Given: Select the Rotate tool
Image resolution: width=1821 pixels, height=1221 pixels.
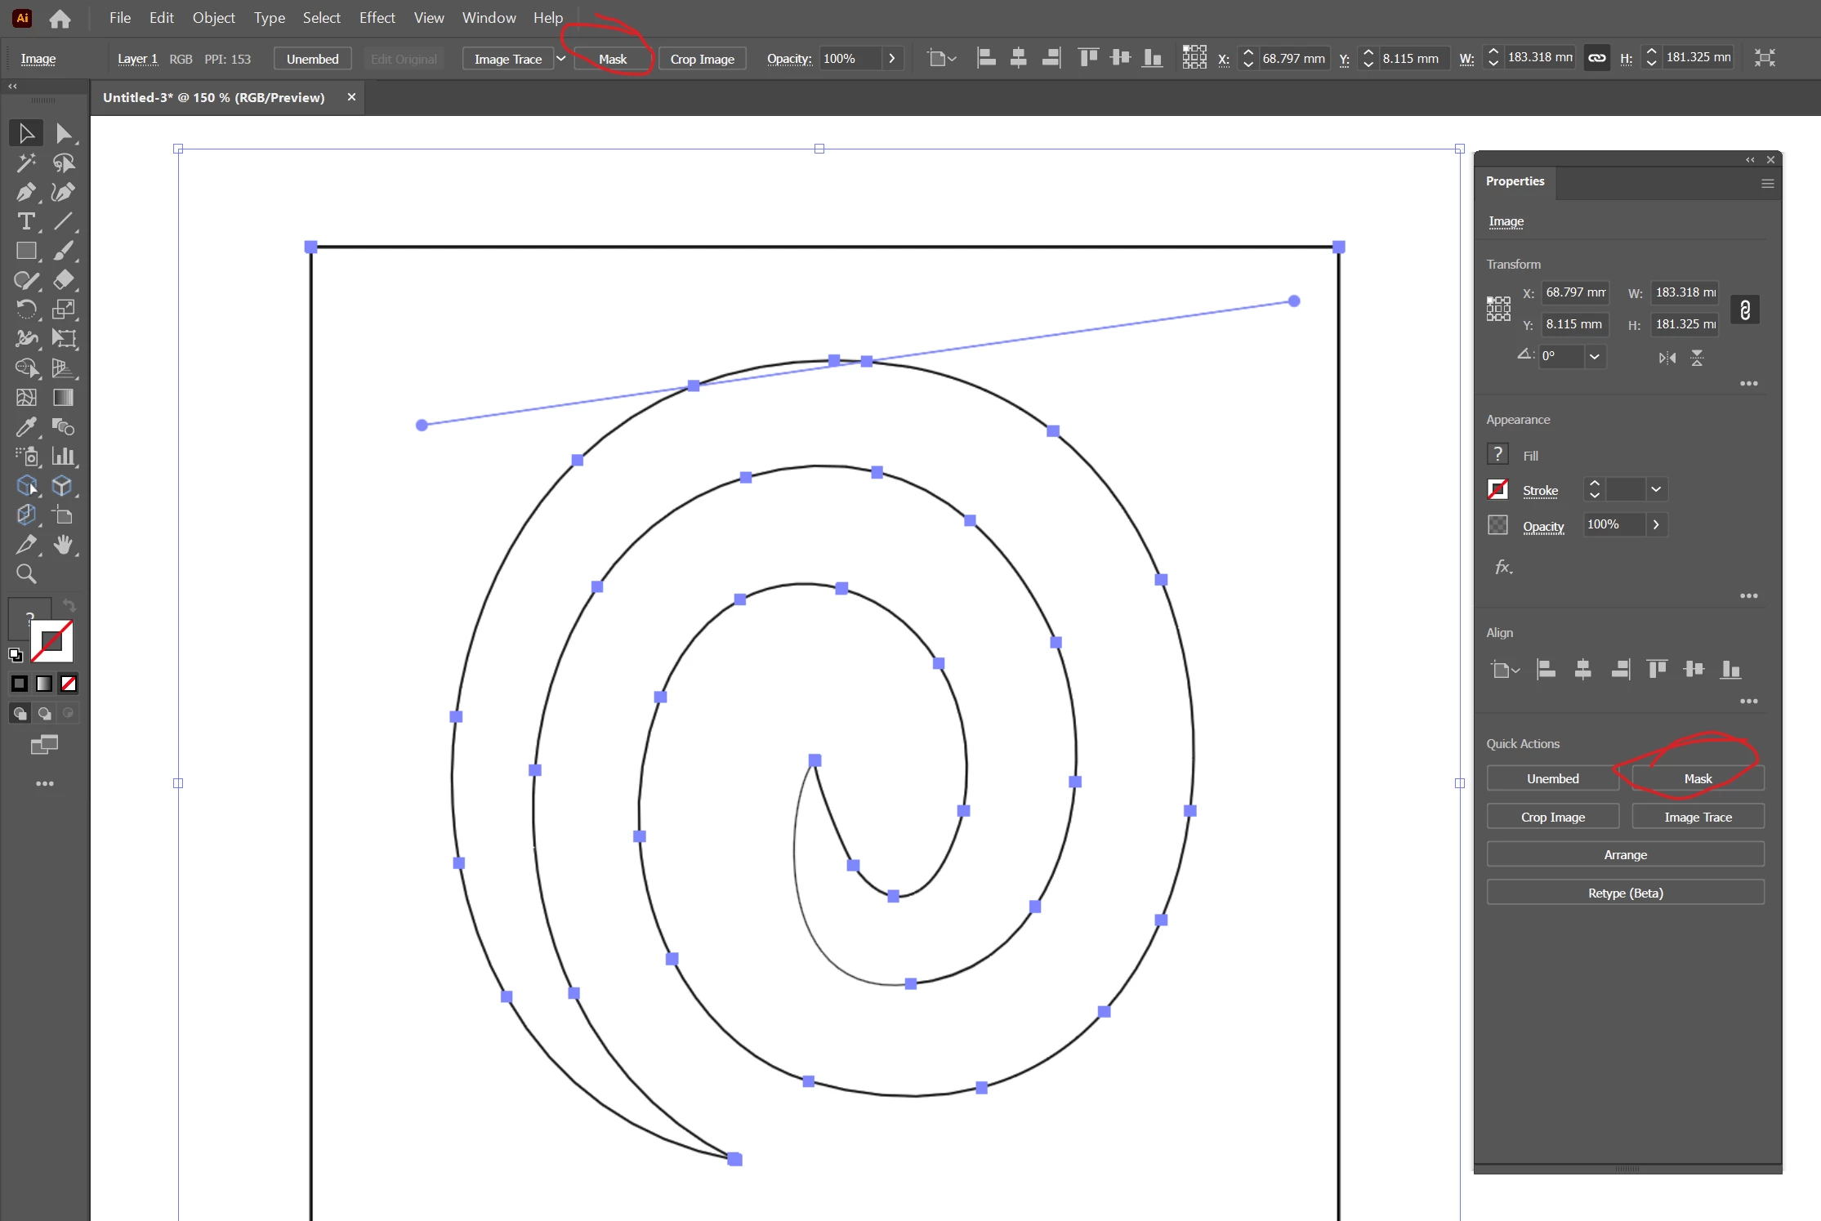Looking at the screenshot, I should [x=25, y=310].
